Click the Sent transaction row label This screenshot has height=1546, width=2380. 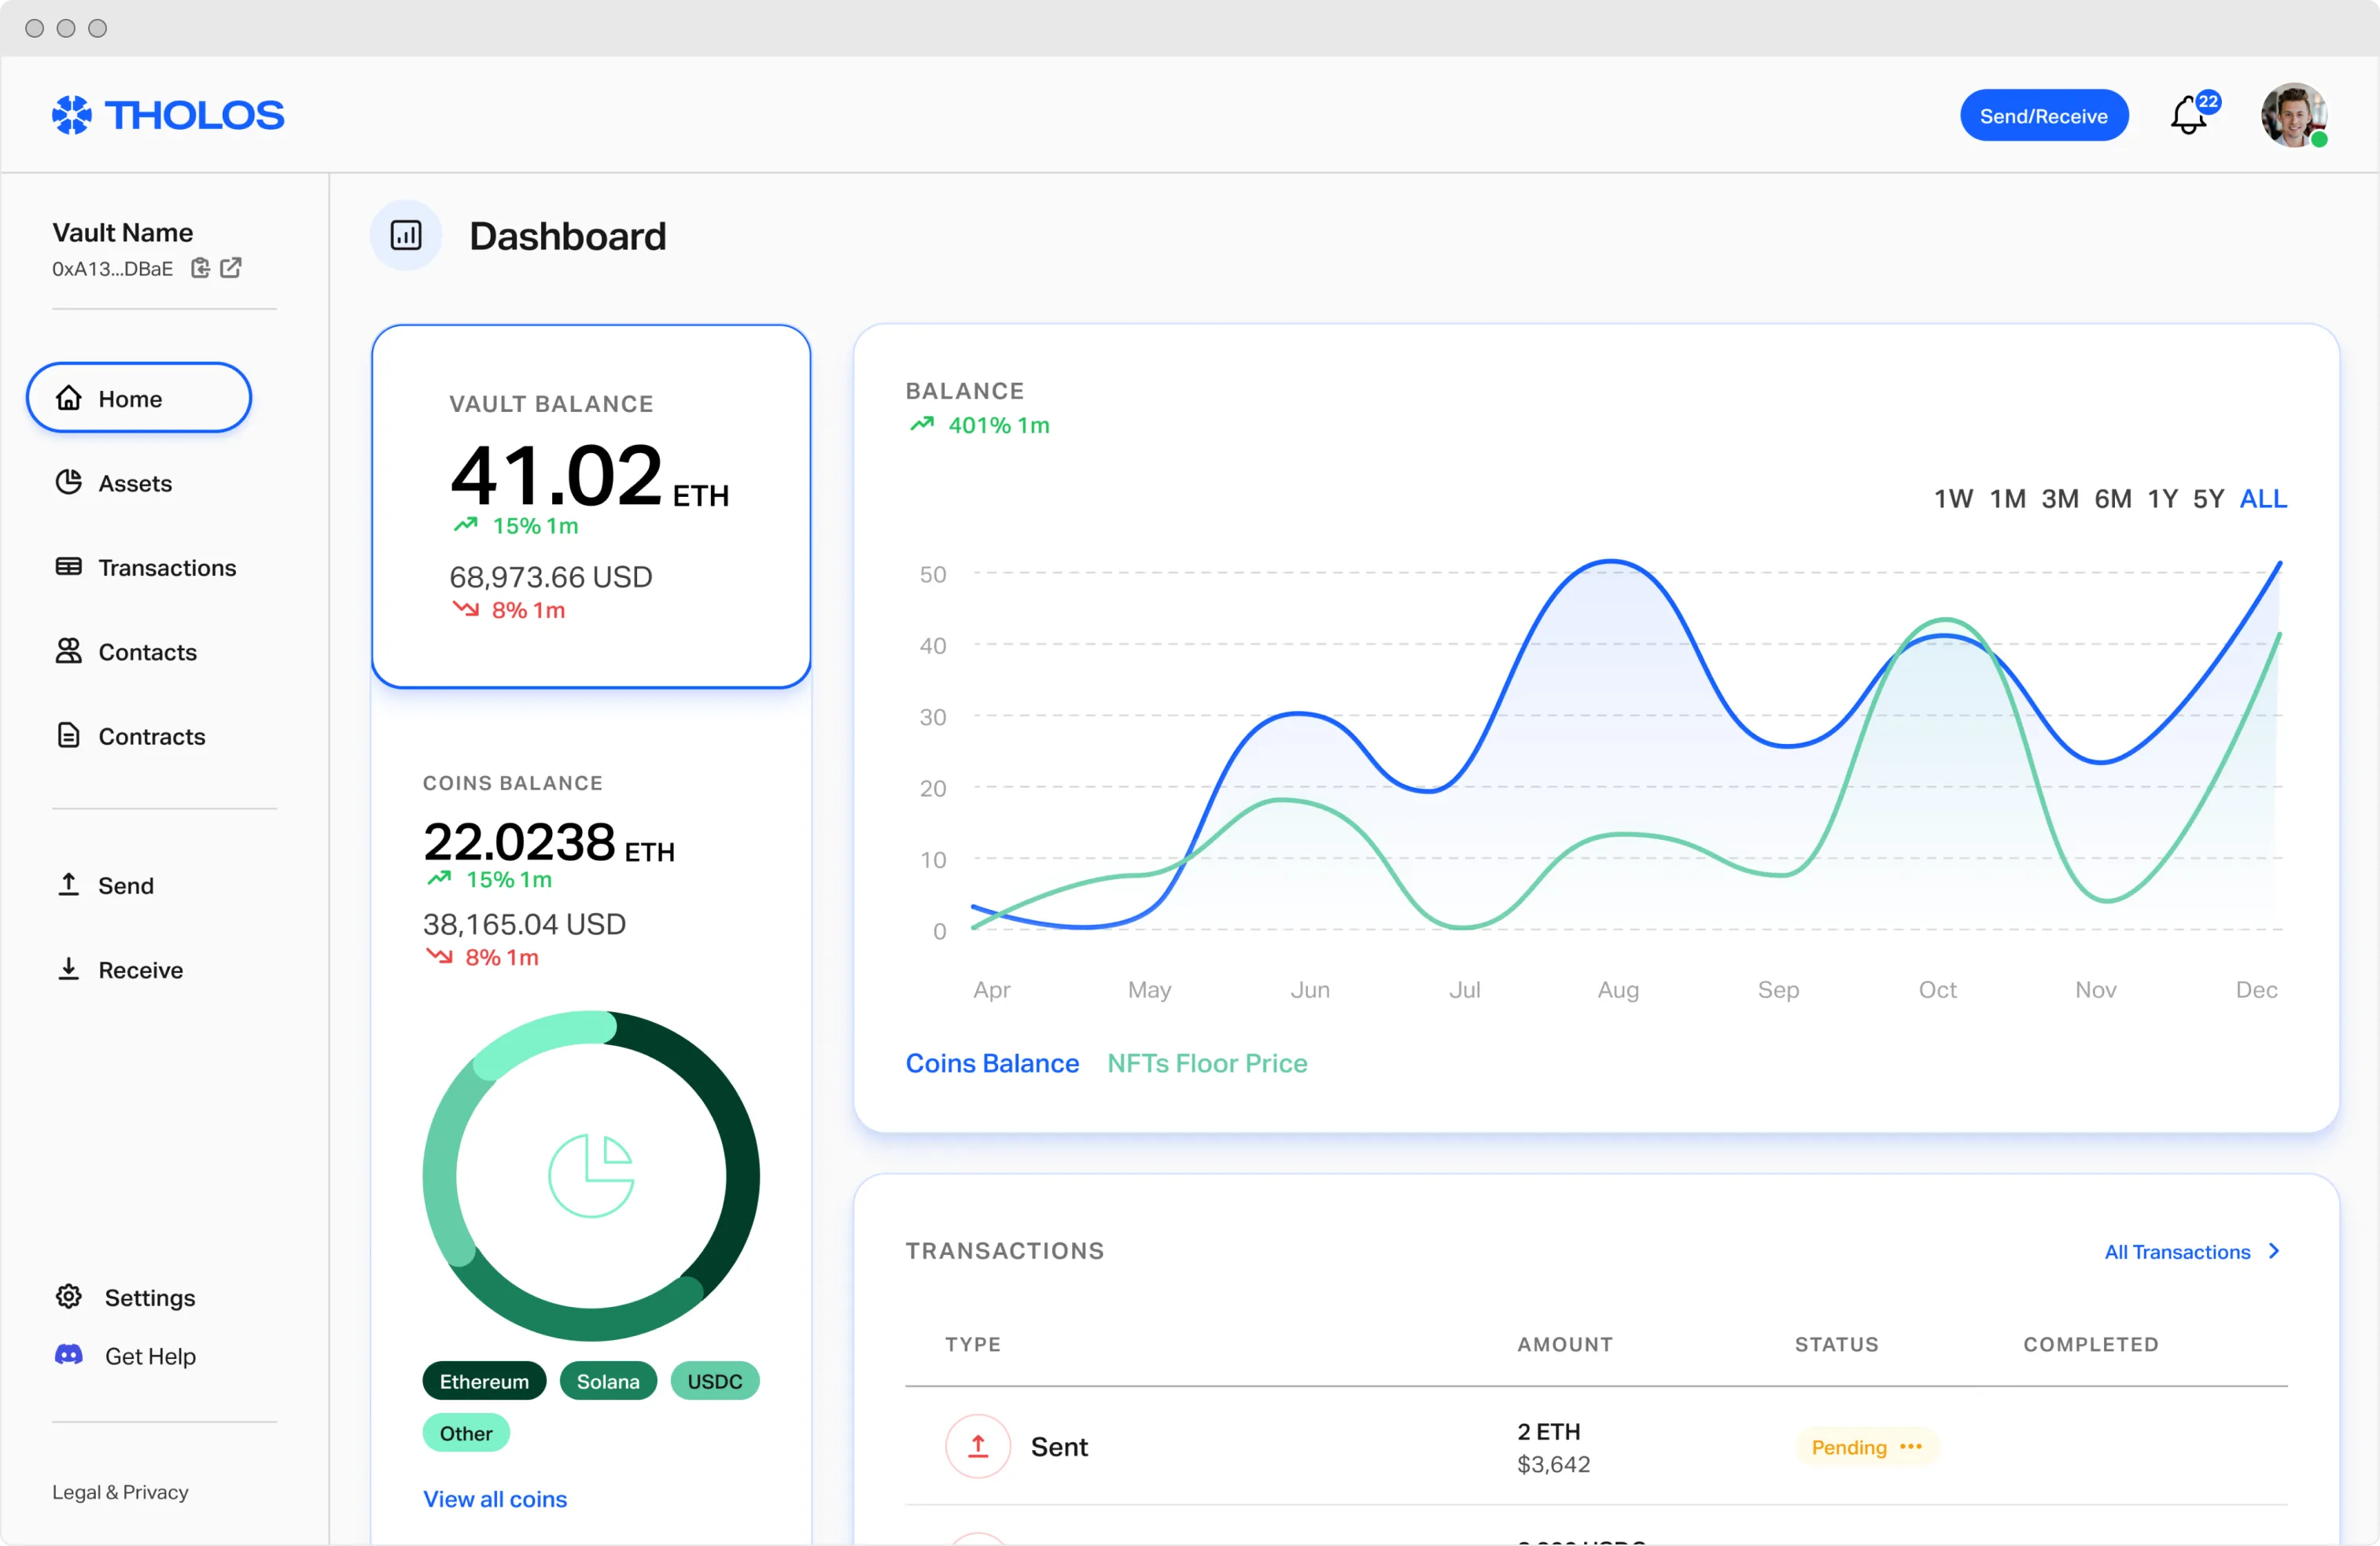point(1059,1446)
